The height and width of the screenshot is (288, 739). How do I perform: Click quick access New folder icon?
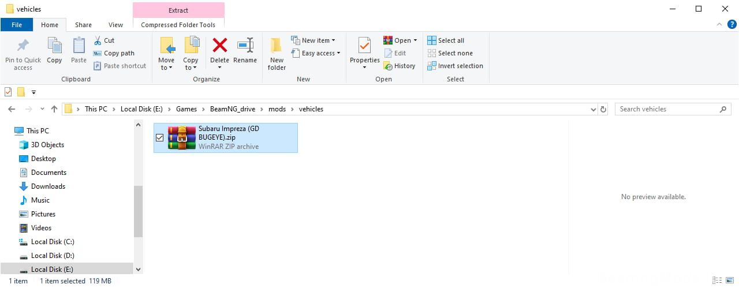click(x=21, y=92)
